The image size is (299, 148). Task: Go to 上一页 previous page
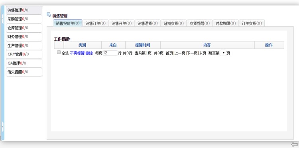pyautogui.click(x=180, y=53)
